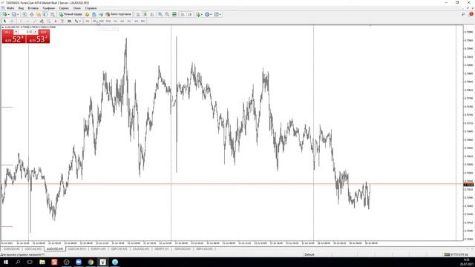Toggle Auto trading on or off
This screenshot has width=475, height=267.
(x=118, y=14)
